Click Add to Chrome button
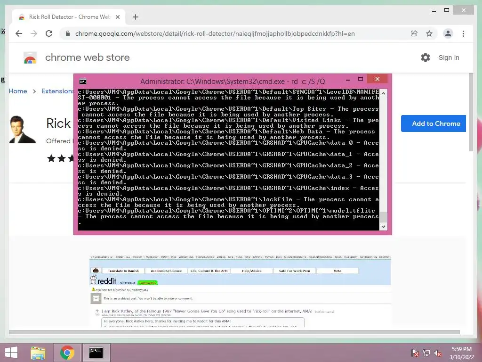The width and height of the screenshot is (482, 362). click(x=434, y=123)
